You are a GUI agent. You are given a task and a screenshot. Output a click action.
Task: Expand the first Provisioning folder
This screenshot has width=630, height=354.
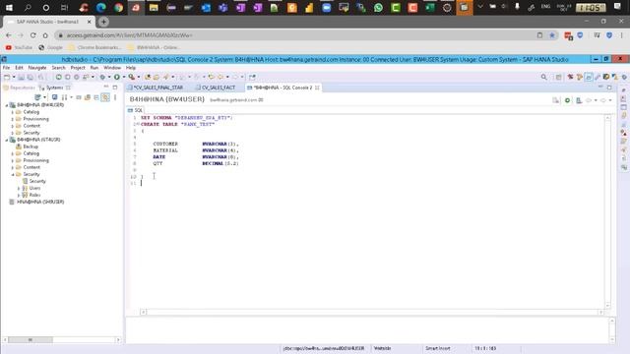coord(13,119)
